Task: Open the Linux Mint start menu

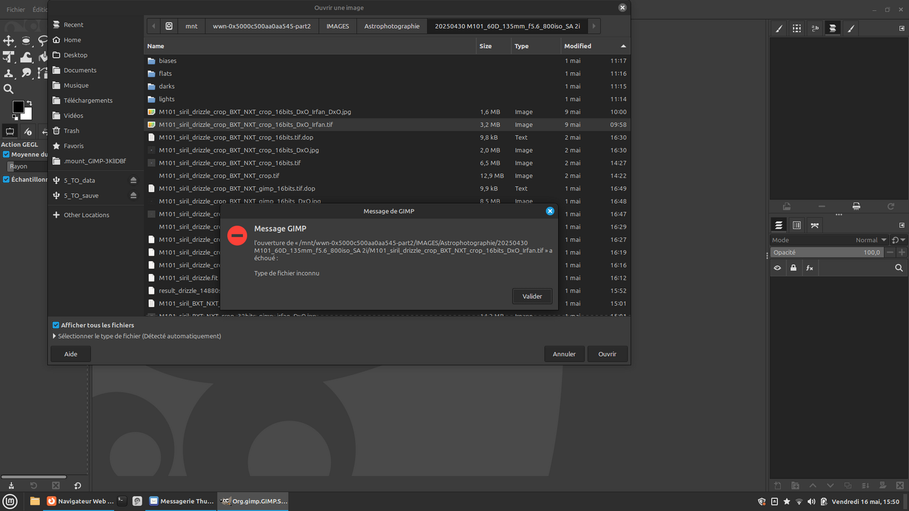Action: [x=10, y=501]
